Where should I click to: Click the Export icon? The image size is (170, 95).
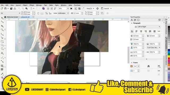[x=52, y=8]
